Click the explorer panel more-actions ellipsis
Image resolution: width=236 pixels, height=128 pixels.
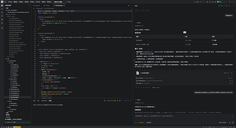click(x=29, y=5)
